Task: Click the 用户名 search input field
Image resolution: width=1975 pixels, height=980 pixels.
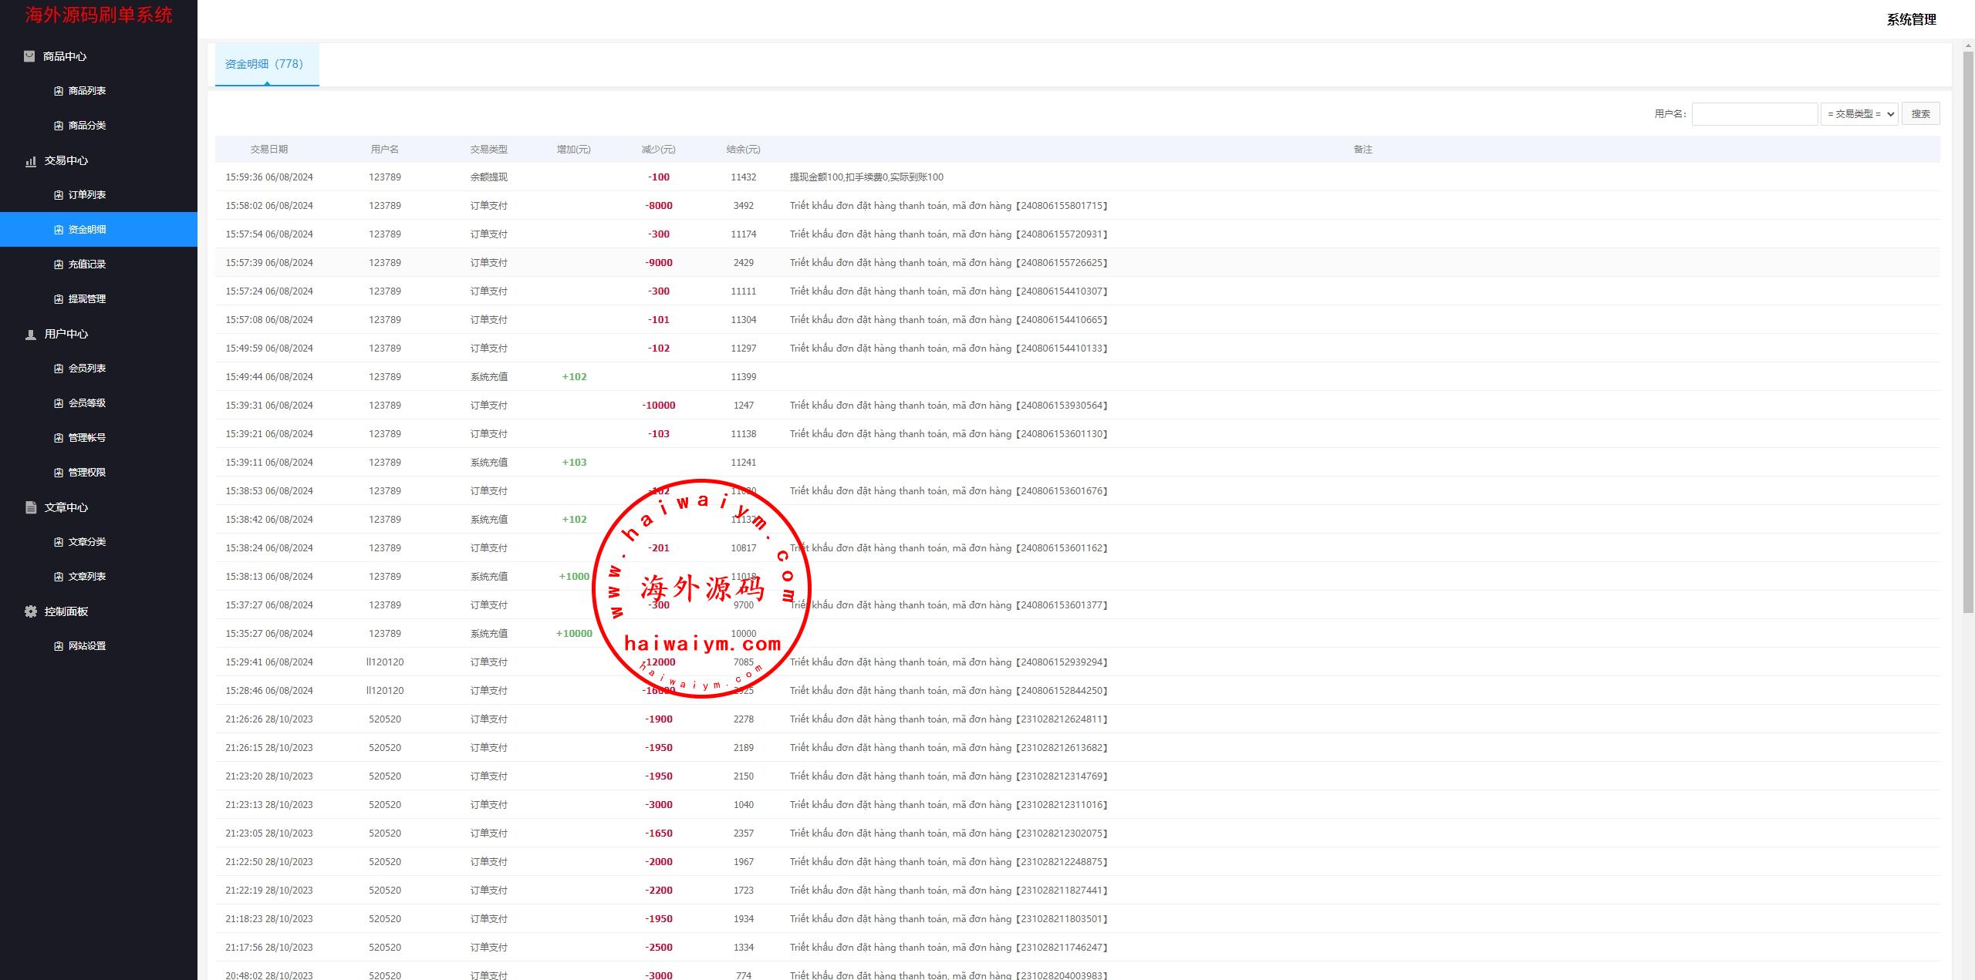Action: (1754, 114)
